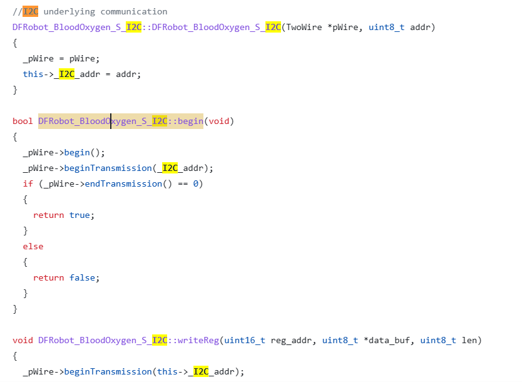The height and width of the screenshot is (382, 522).
Task: Click the orange-highlighted I2C in the comment
Action: [30, 11]
